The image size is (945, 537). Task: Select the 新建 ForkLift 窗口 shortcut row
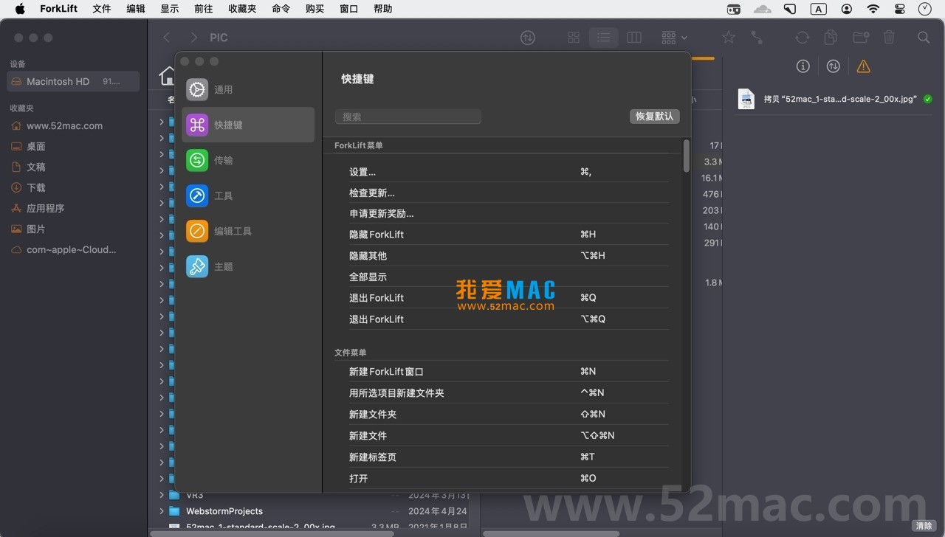pyautogui.click(x=508, y=372)
